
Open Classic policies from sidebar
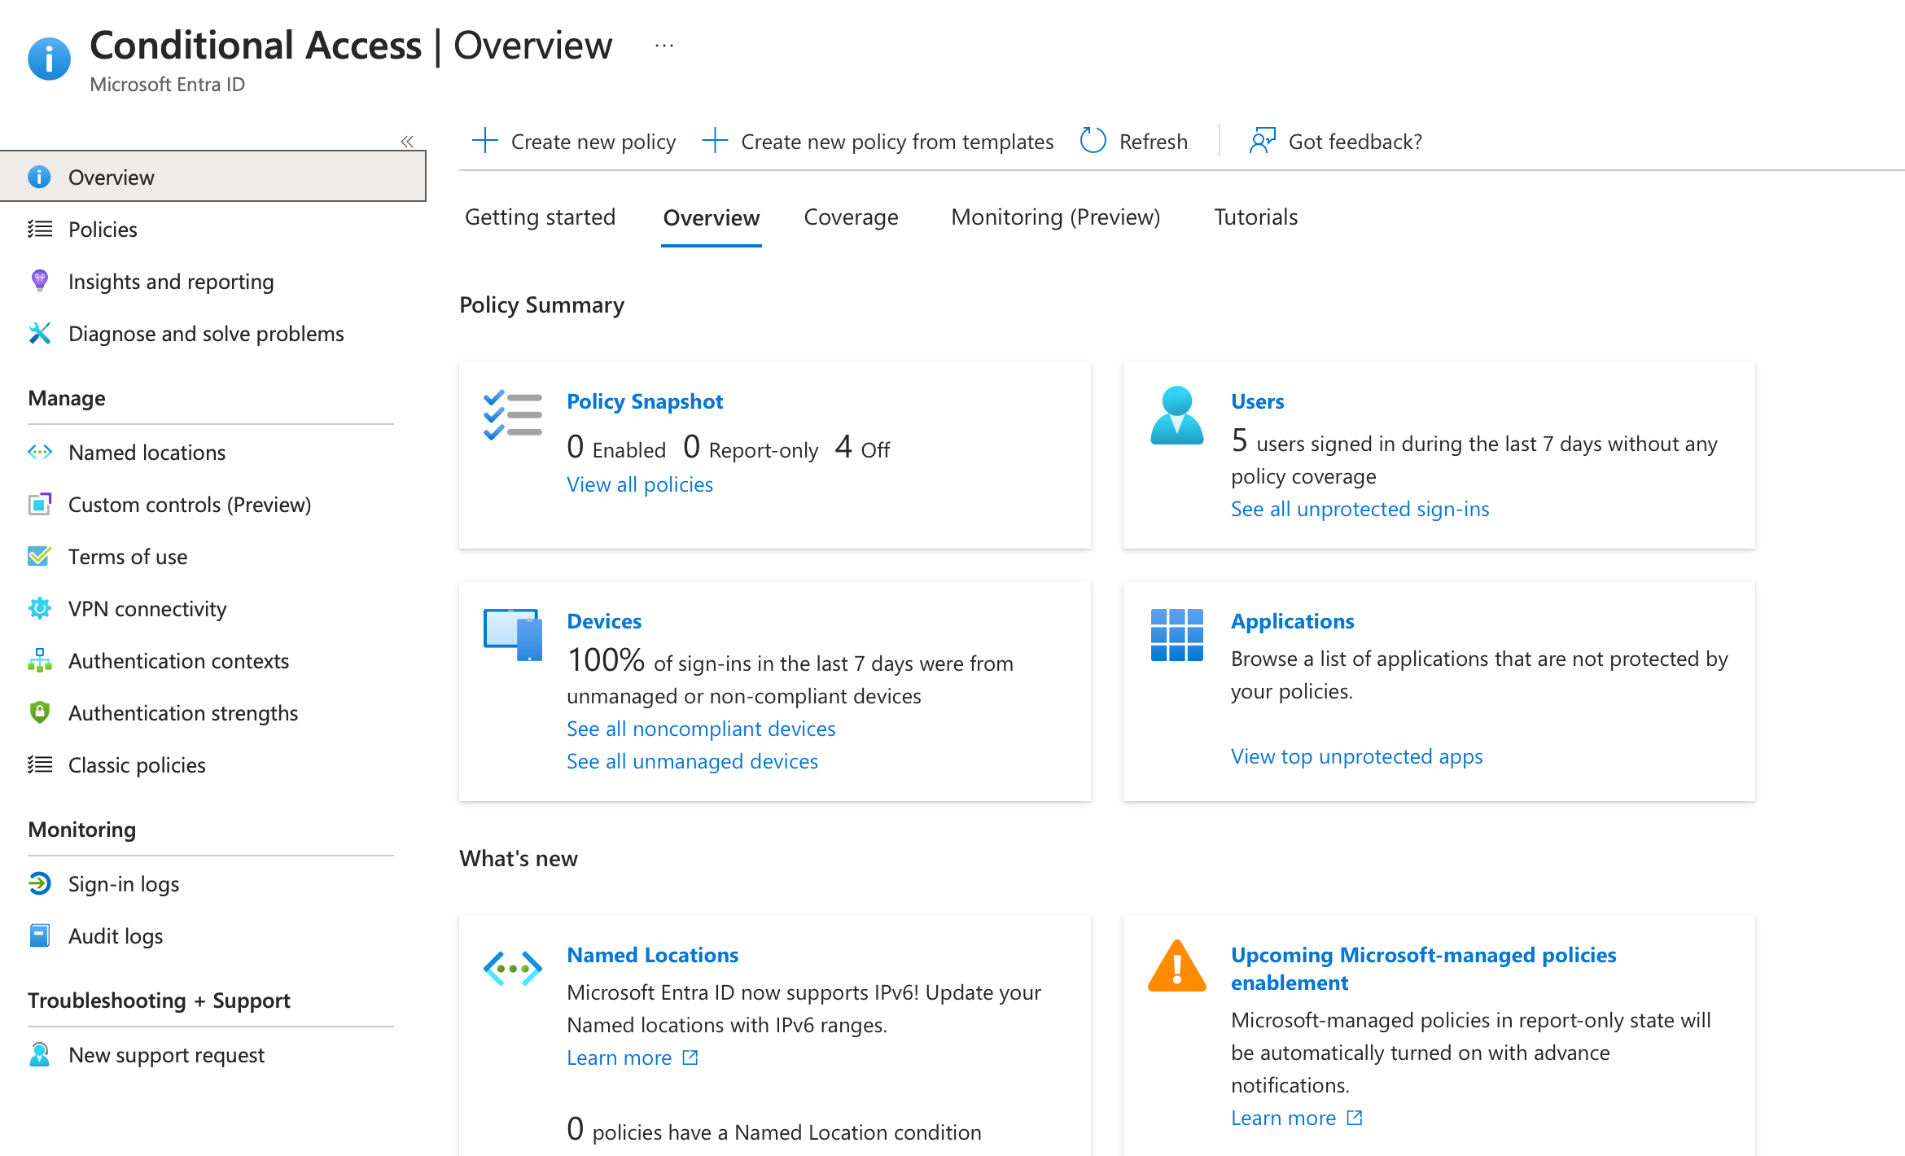pyautogui.click(x=137, y=765)
